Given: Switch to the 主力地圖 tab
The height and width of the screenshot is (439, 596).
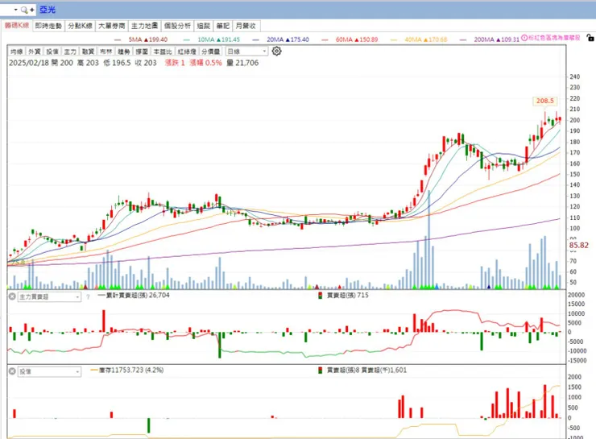Looking at the screenshot, I should pos(144,26).
